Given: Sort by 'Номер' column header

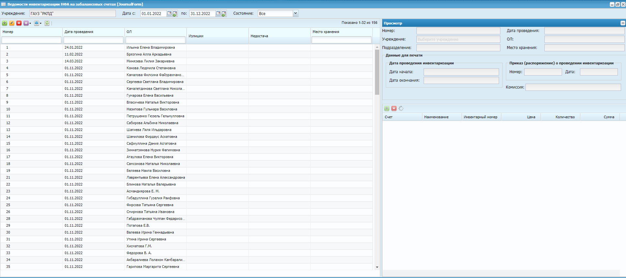Looking at the screenshot, I should tap(8, 32).
